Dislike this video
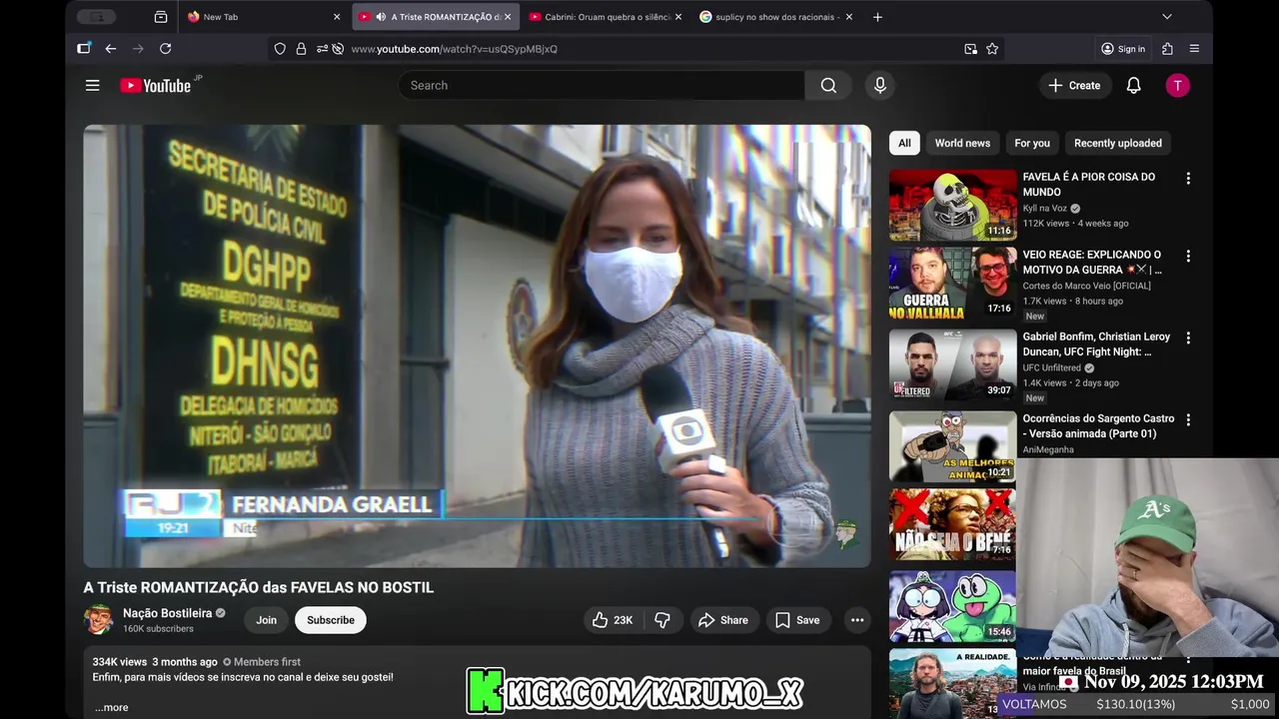This screenshot has height=719, width=1279. click(x=662, y=620)
